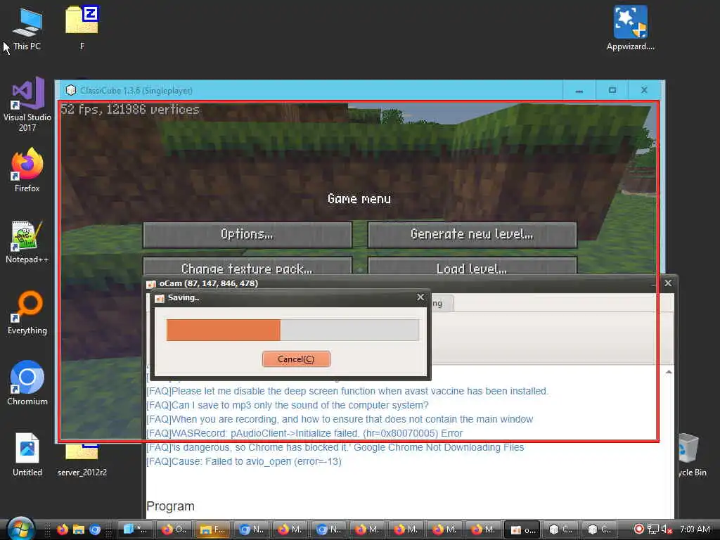Viewport: 720px width, 540px height.
Task: Open FAQ about Chrome blocked downloads
Action: (335, 447)
